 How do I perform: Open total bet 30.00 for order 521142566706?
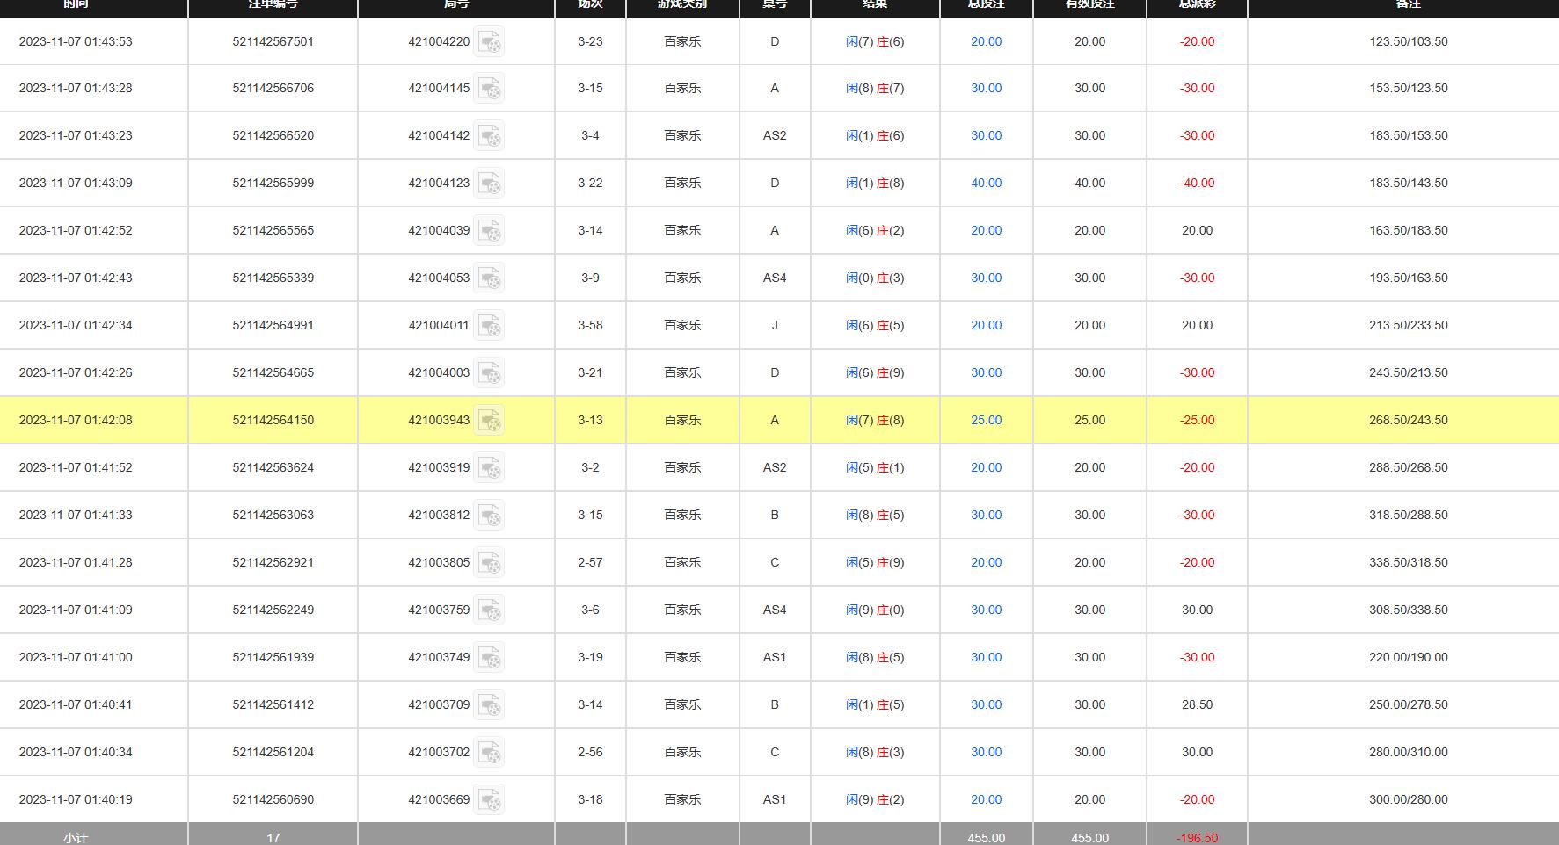(x=986, y=88)
